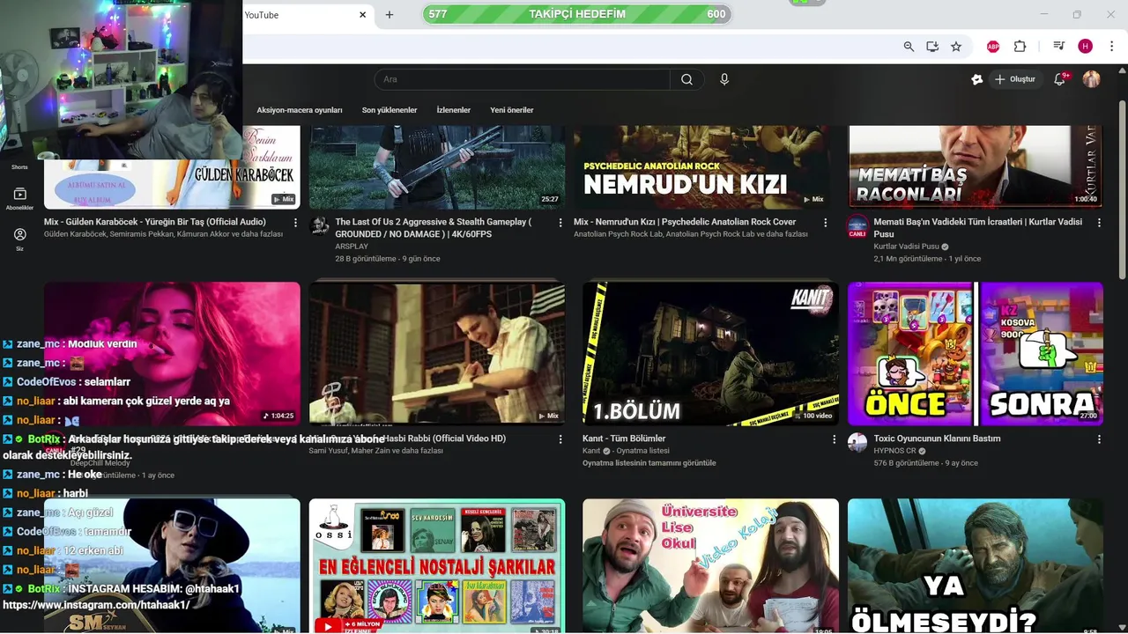This screenshot has width=1128, height=634.
Task: Go to Shorts in the sidebar
Action: pyautogui.click(x=19, y=166)
